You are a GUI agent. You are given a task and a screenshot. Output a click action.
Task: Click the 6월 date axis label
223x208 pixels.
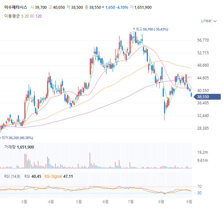pos(105,201)
